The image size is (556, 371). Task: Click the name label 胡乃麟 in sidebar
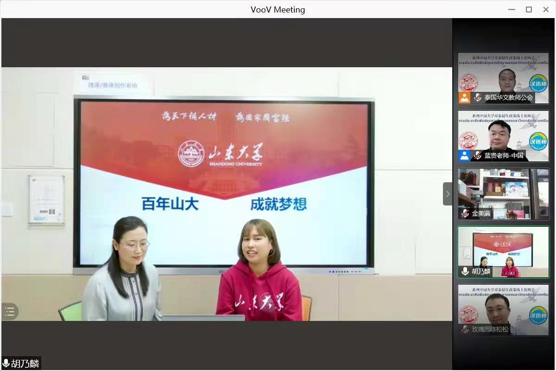(x=481, y=271)
